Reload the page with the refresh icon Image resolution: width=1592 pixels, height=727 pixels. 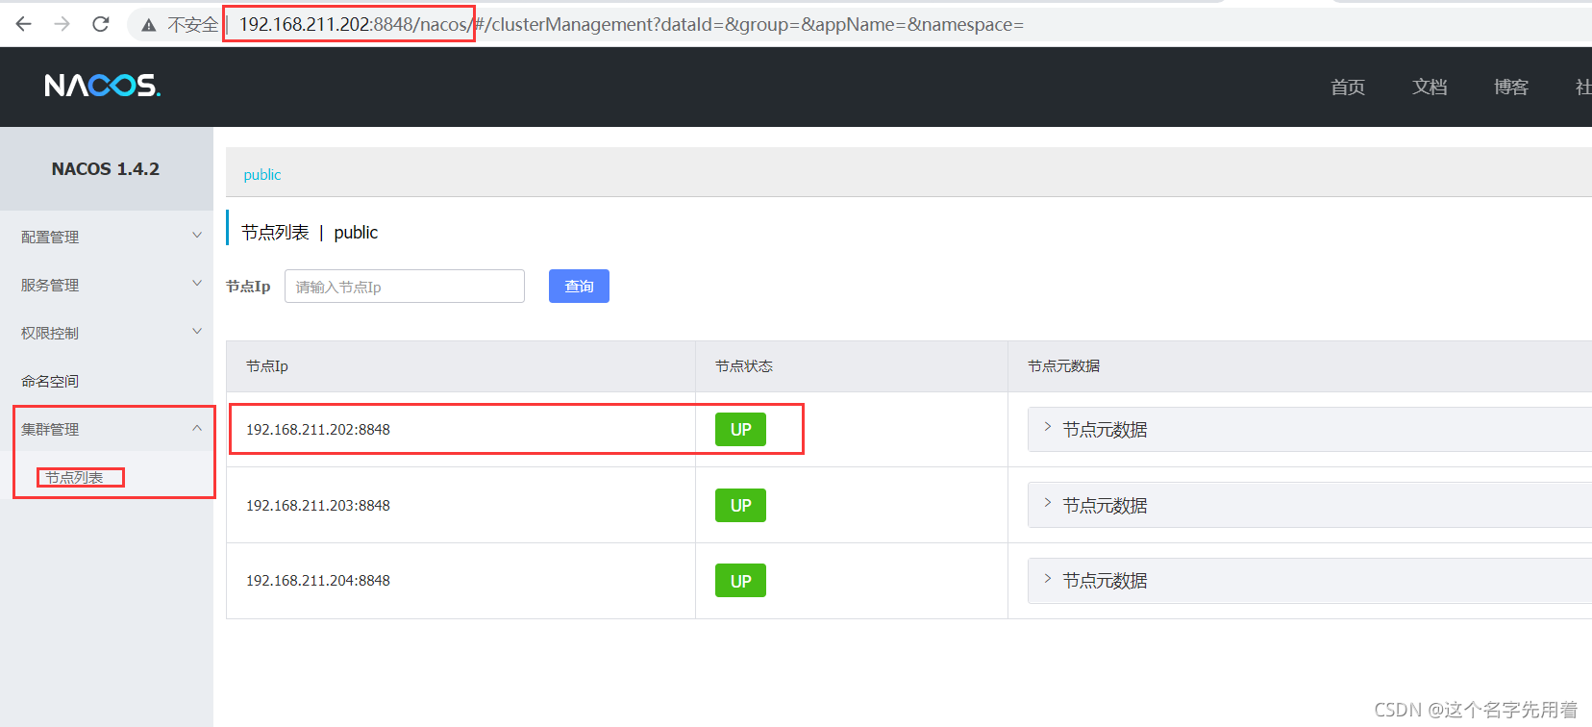tap(101, 24)
